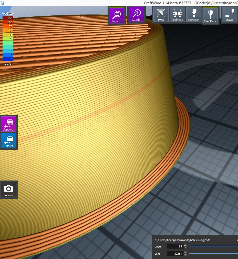Switch coloring to Type view

coord(161,14)
